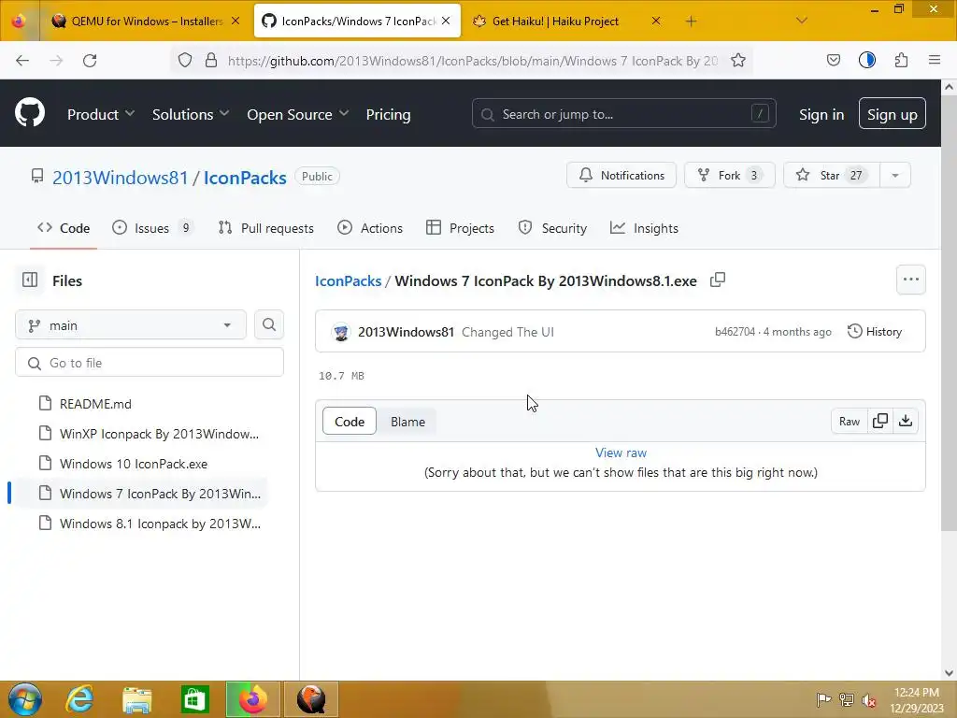Expand the Open Source menu
The width and height of the screenshot is (957, 718).
[x=298, y=114]
